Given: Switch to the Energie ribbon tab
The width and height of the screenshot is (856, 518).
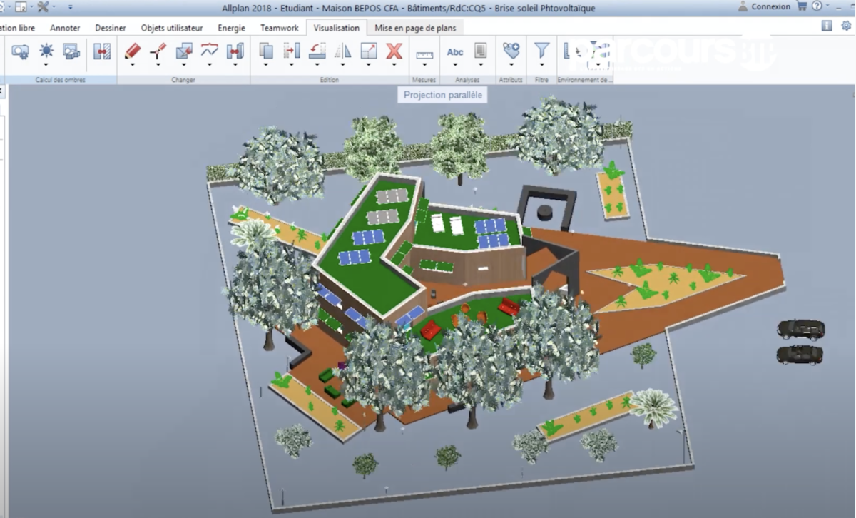Looking at the screenshot, I should click(x=231, y=28).
